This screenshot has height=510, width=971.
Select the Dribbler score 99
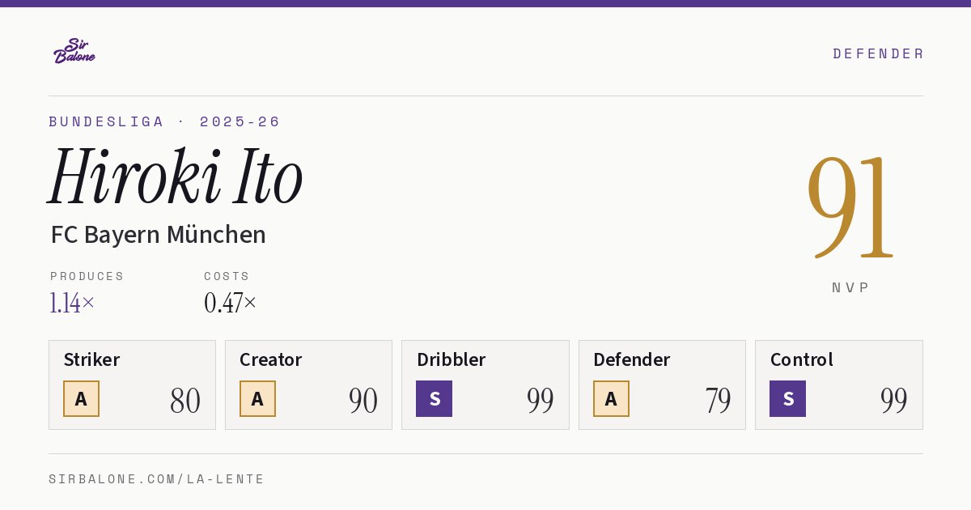point(540,400)
